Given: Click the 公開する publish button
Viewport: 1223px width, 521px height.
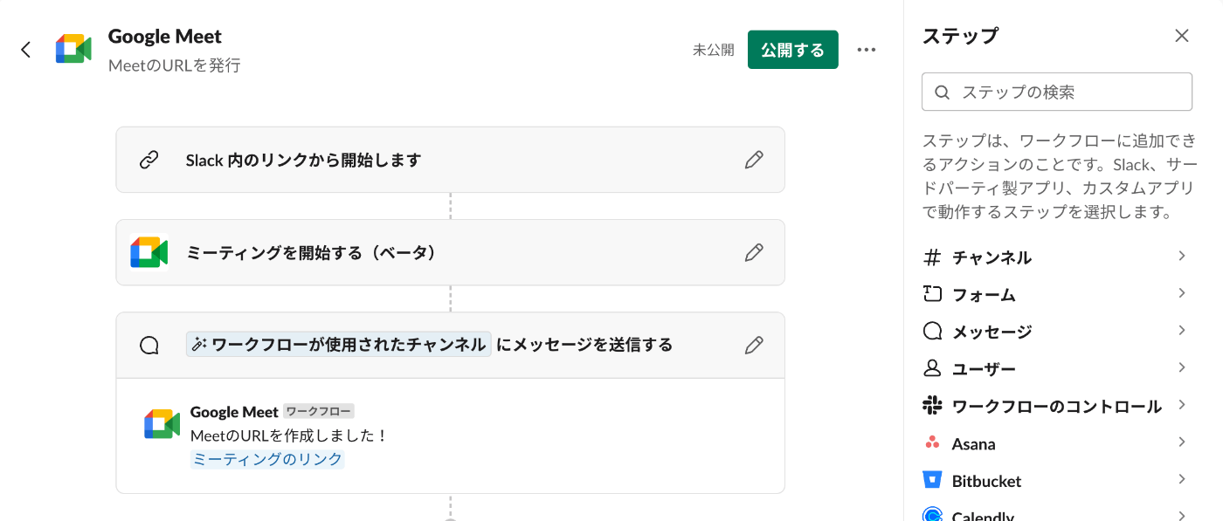Looking at the screenshot, I should pyautogui.click(x=793, y=50).
